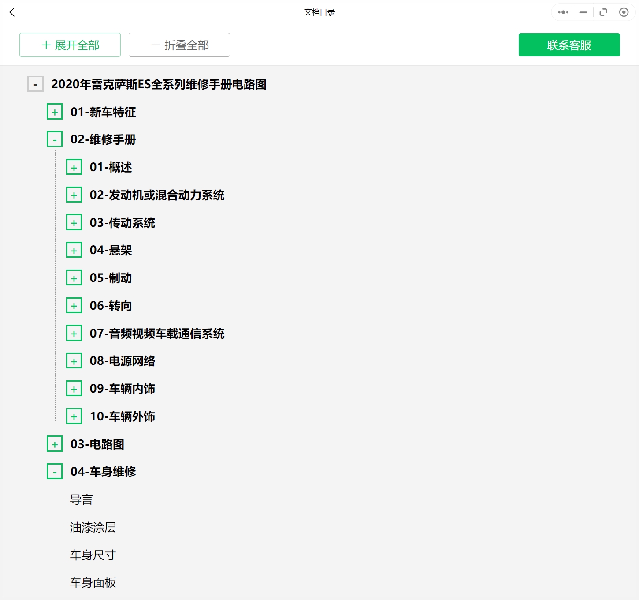Screen dimensions: 639x600
Task: Click the expand icon next to 05-制动
Action: (x=74, y=277)
